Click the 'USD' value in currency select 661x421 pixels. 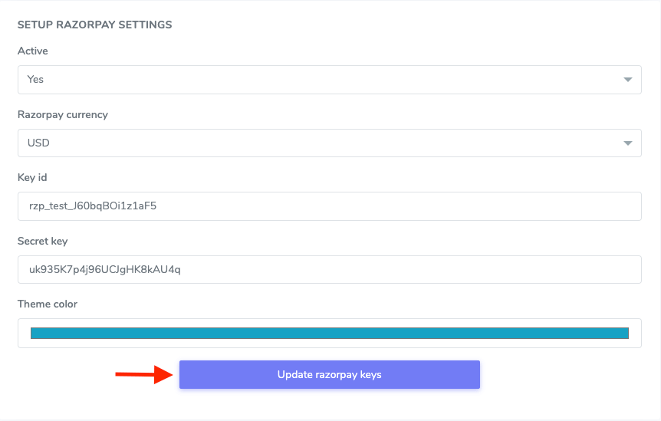(38, 143)
